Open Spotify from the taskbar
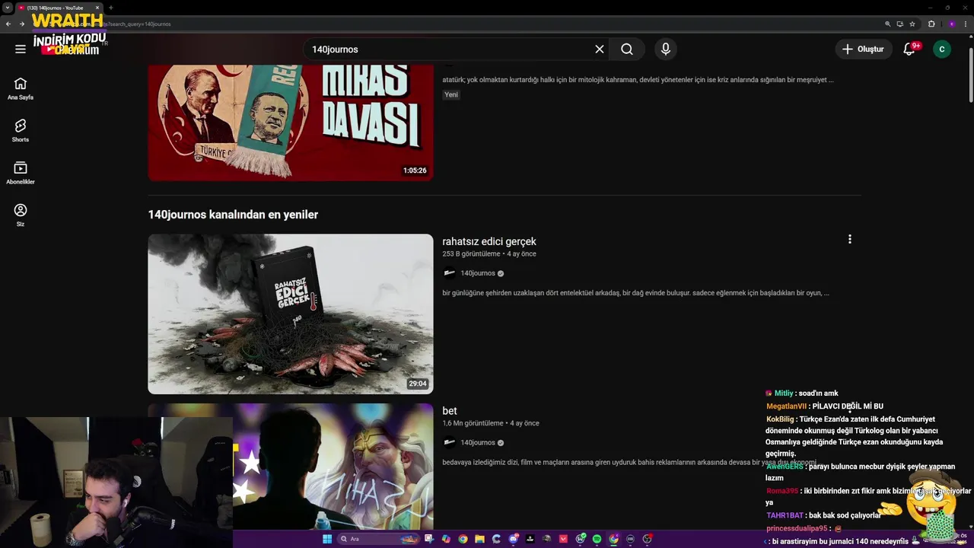 click(597, 539)
